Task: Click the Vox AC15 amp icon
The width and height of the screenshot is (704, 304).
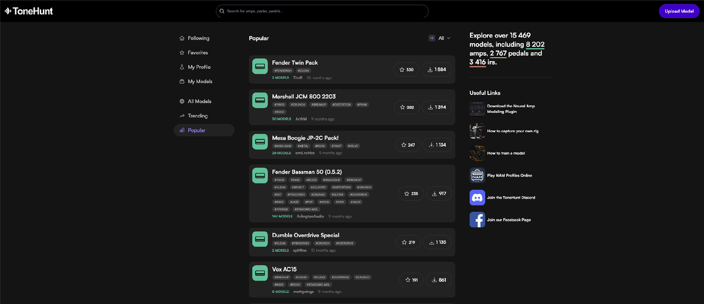Action: point(260,272)
